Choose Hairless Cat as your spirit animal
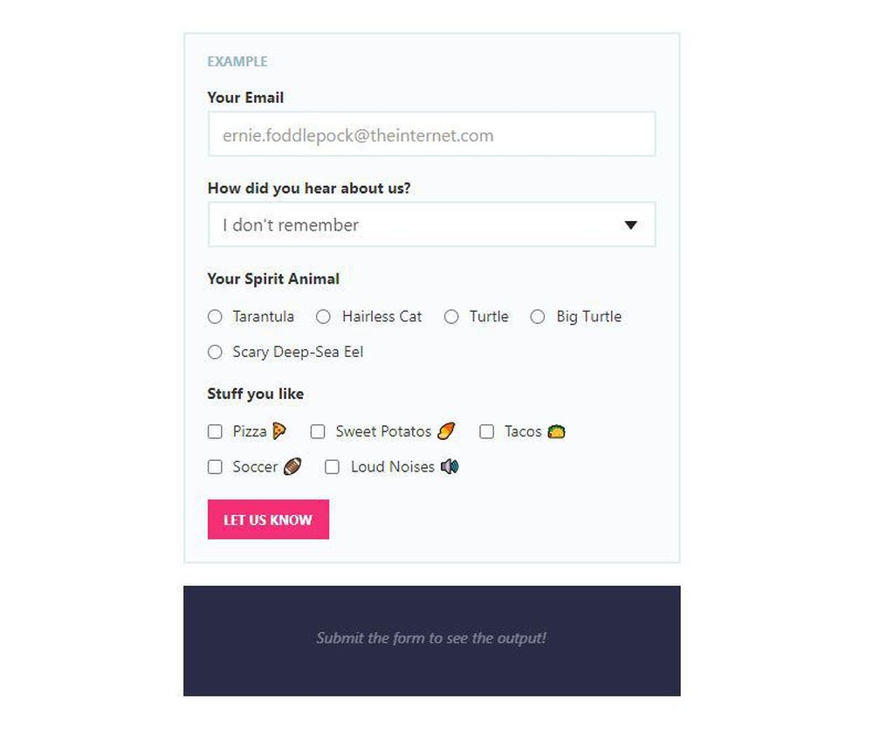 (x=323, y=317)
